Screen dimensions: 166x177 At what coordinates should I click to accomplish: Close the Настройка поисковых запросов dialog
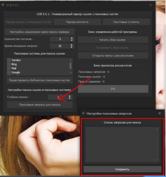point(159,113)
